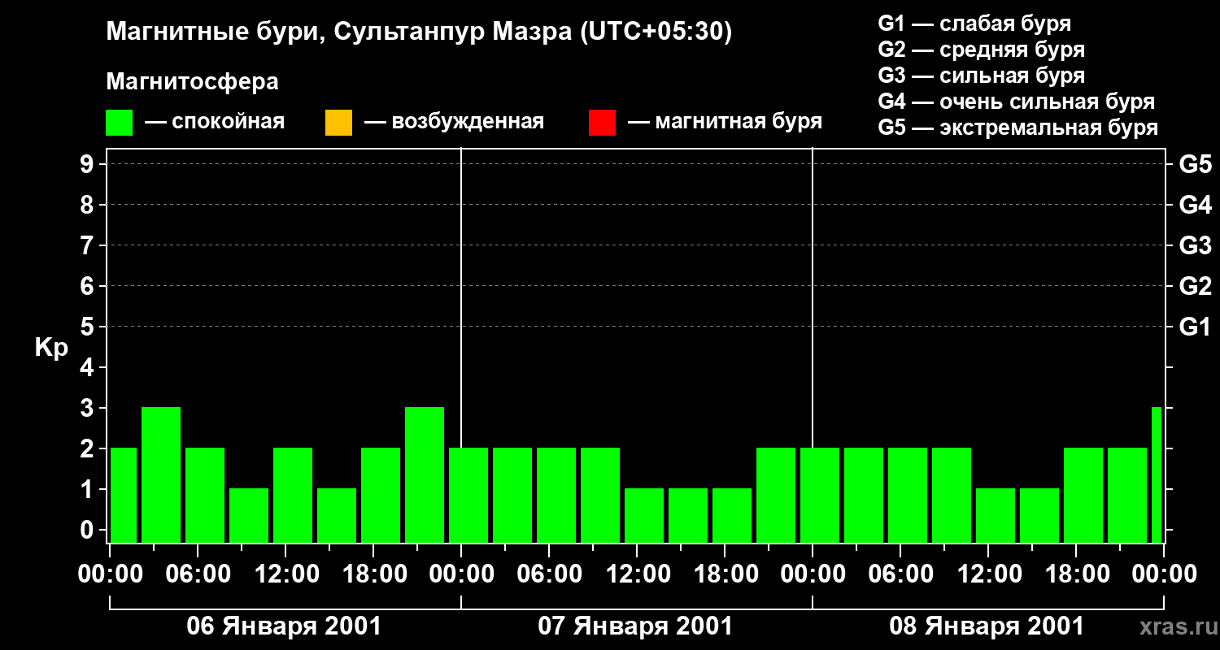Click the 'G2 — средняя буря' legend line
This screenshot has width=1220, height=650.
[981, 49]
